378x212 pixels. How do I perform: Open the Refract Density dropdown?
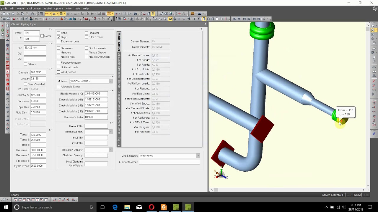click(111, 132)
